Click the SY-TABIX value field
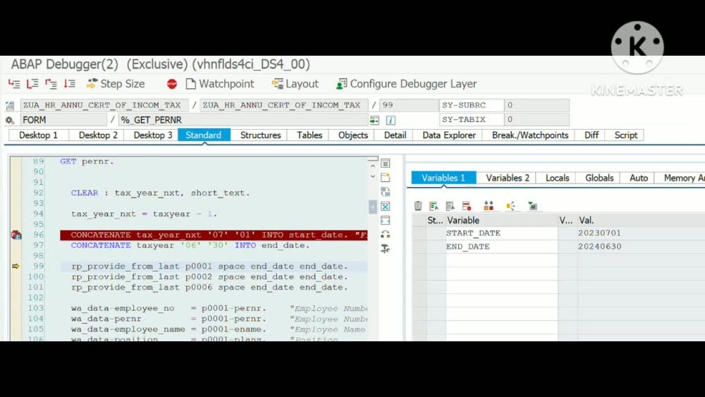The height and width of the screenshot is (397, 705). pos(537,120)
